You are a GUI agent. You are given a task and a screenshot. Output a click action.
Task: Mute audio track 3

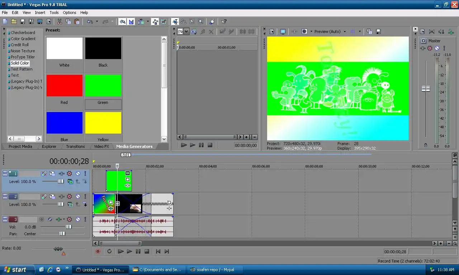pos(78,219)
